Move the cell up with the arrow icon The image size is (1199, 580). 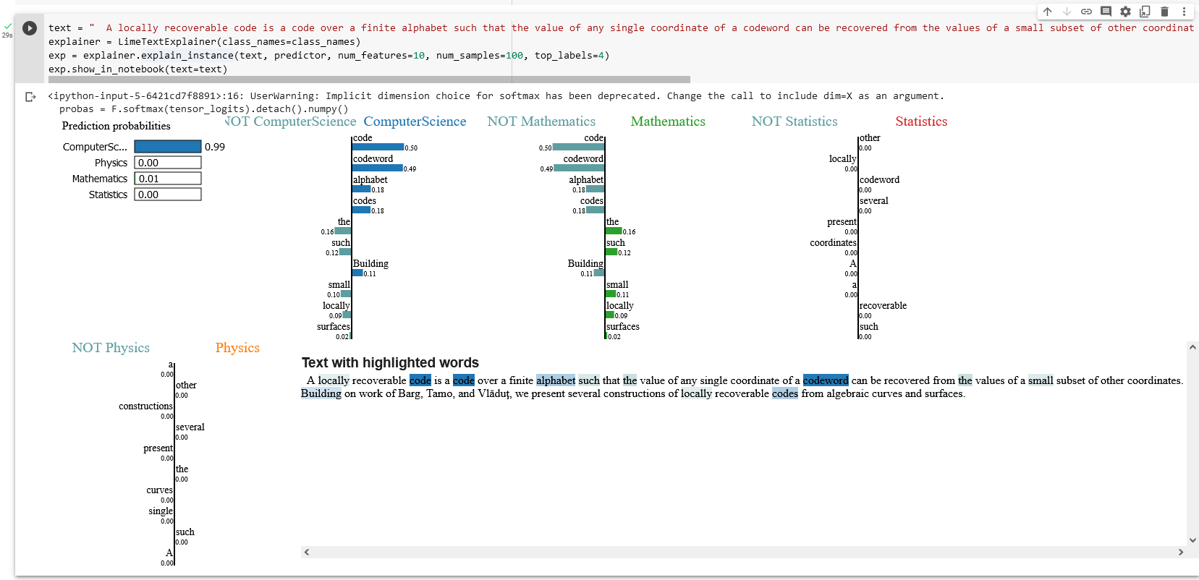(x=1047, y=12)
